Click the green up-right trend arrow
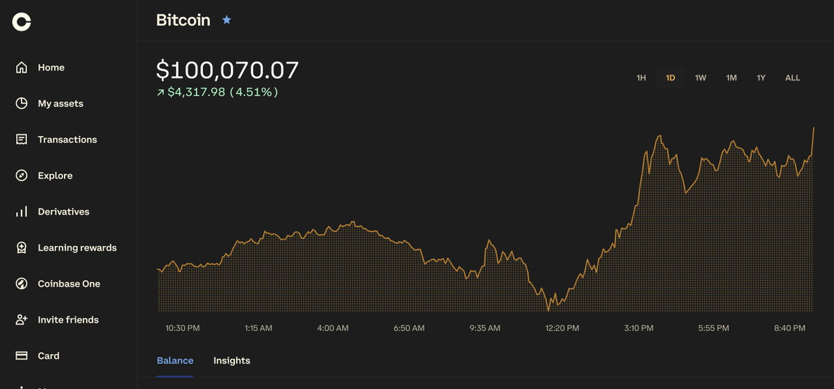 (161, 92)
